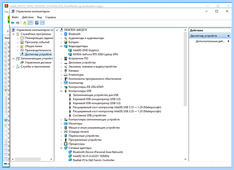Click the Клавиатуры keyboard icon
This screenshot has height=170, width=234.
pos(66,74)
